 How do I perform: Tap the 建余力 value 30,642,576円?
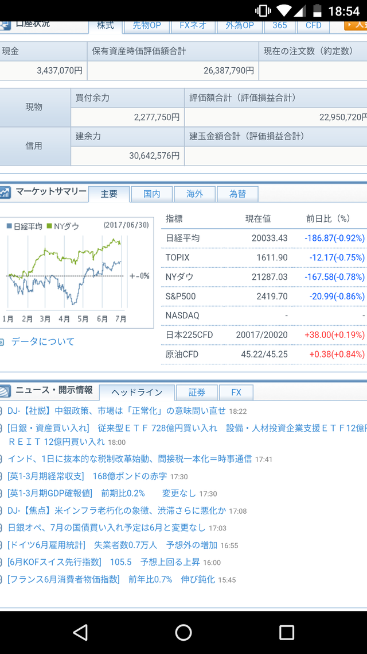(154, 156)
